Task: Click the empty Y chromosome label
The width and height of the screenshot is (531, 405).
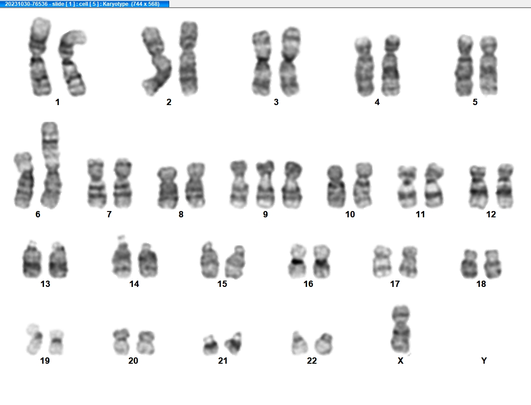Action: pos(484,361)
